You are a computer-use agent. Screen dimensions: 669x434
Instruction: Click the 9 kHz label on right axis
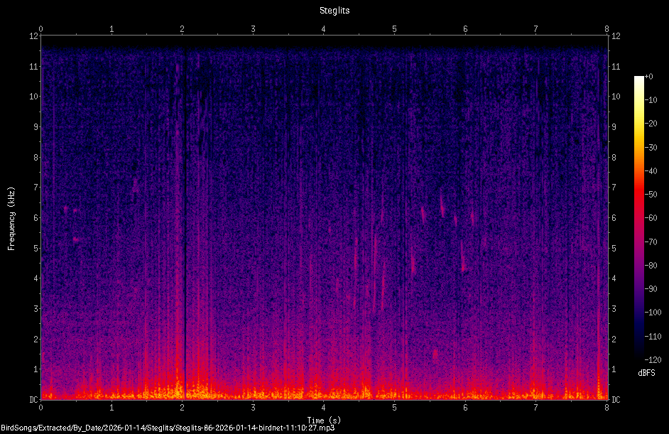click(x=614, y=126)
